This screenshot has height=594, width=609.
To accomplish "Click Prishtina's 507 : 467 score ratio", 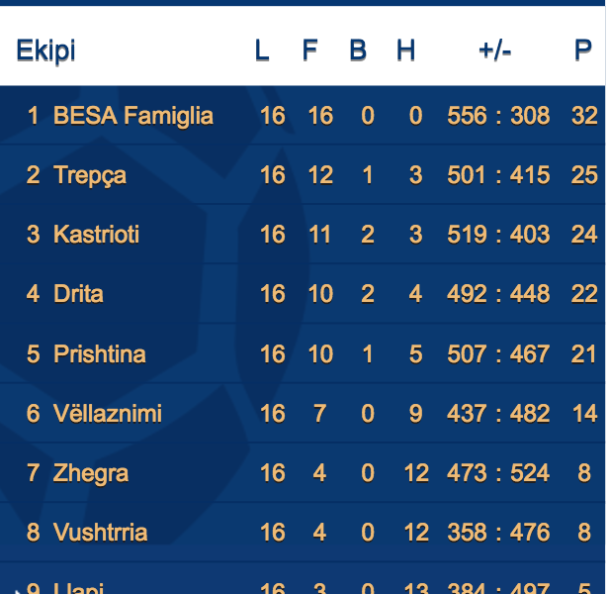I will [498, 354].
